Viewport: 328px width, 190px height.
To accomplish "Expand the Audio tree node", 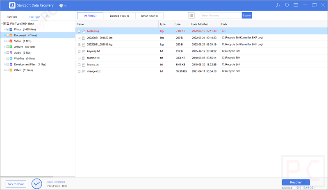I will pos(5,53).
